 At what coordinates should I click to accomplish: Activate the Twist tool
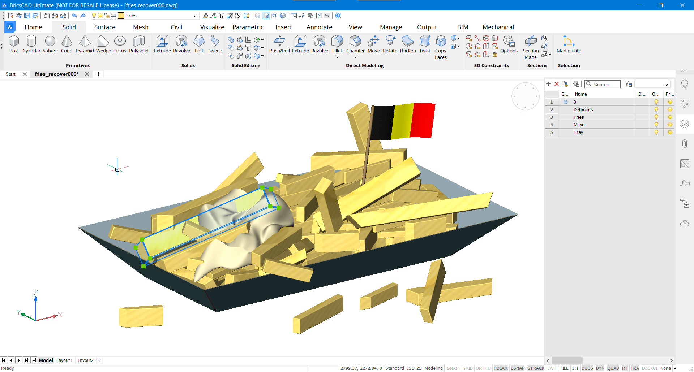(425, 44)
